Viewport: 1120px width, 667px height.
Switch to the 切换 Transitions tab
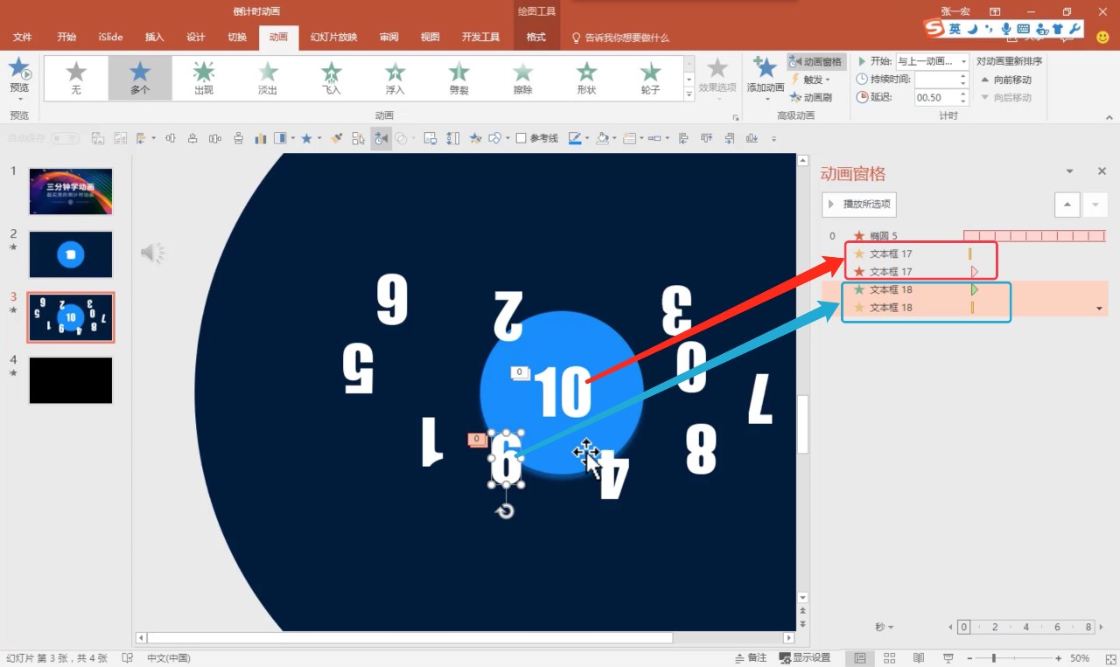click(237, 38)
